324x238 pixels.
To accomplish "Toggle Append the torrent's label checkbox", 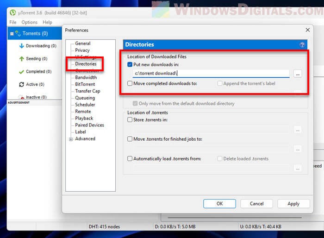I will [x=220, y=83].
